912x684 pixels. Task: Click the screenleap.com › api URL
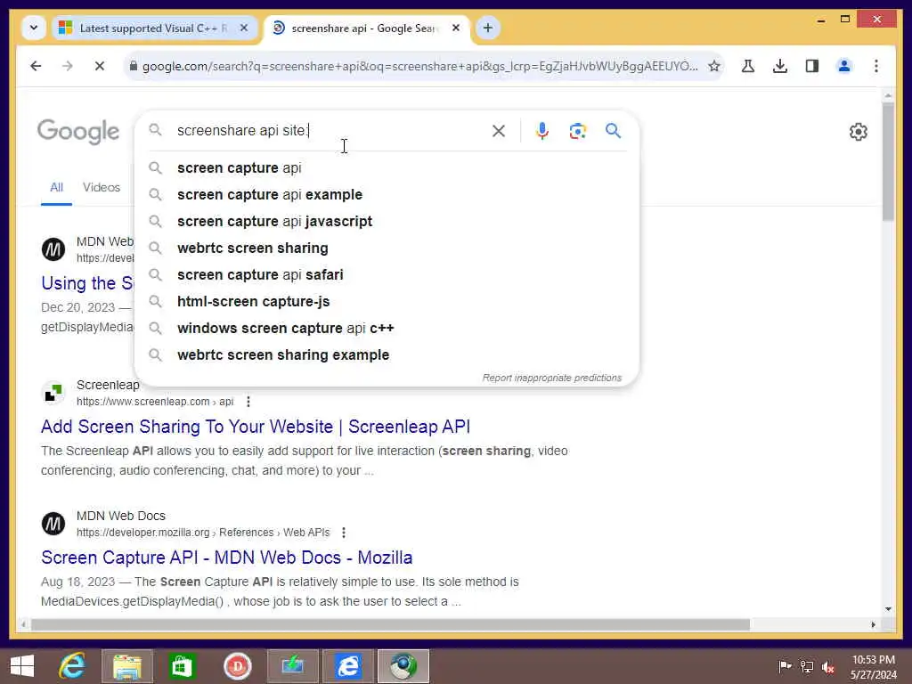pyautogui.click(x=155, y=402)
